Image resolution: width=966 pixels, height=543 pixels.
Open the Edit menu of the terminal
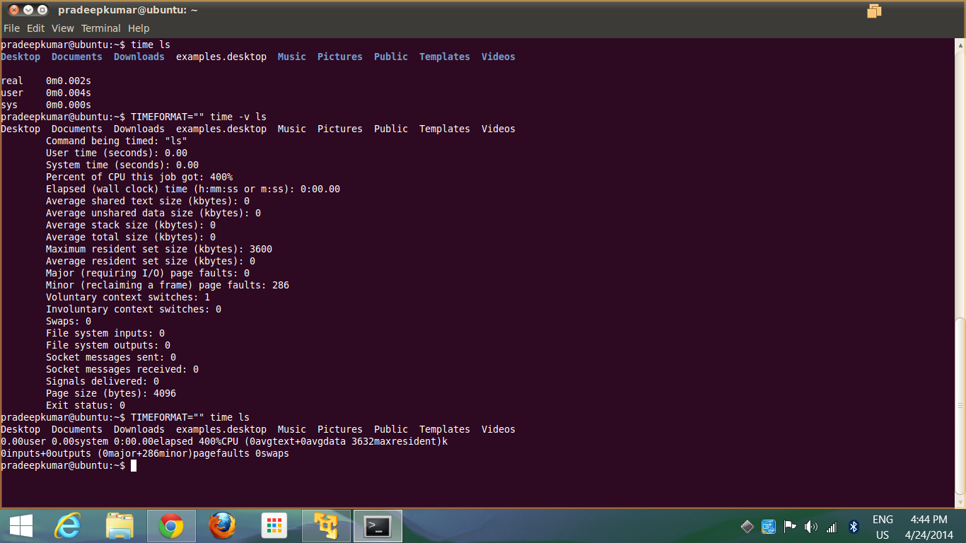click(x=35, y=28)
